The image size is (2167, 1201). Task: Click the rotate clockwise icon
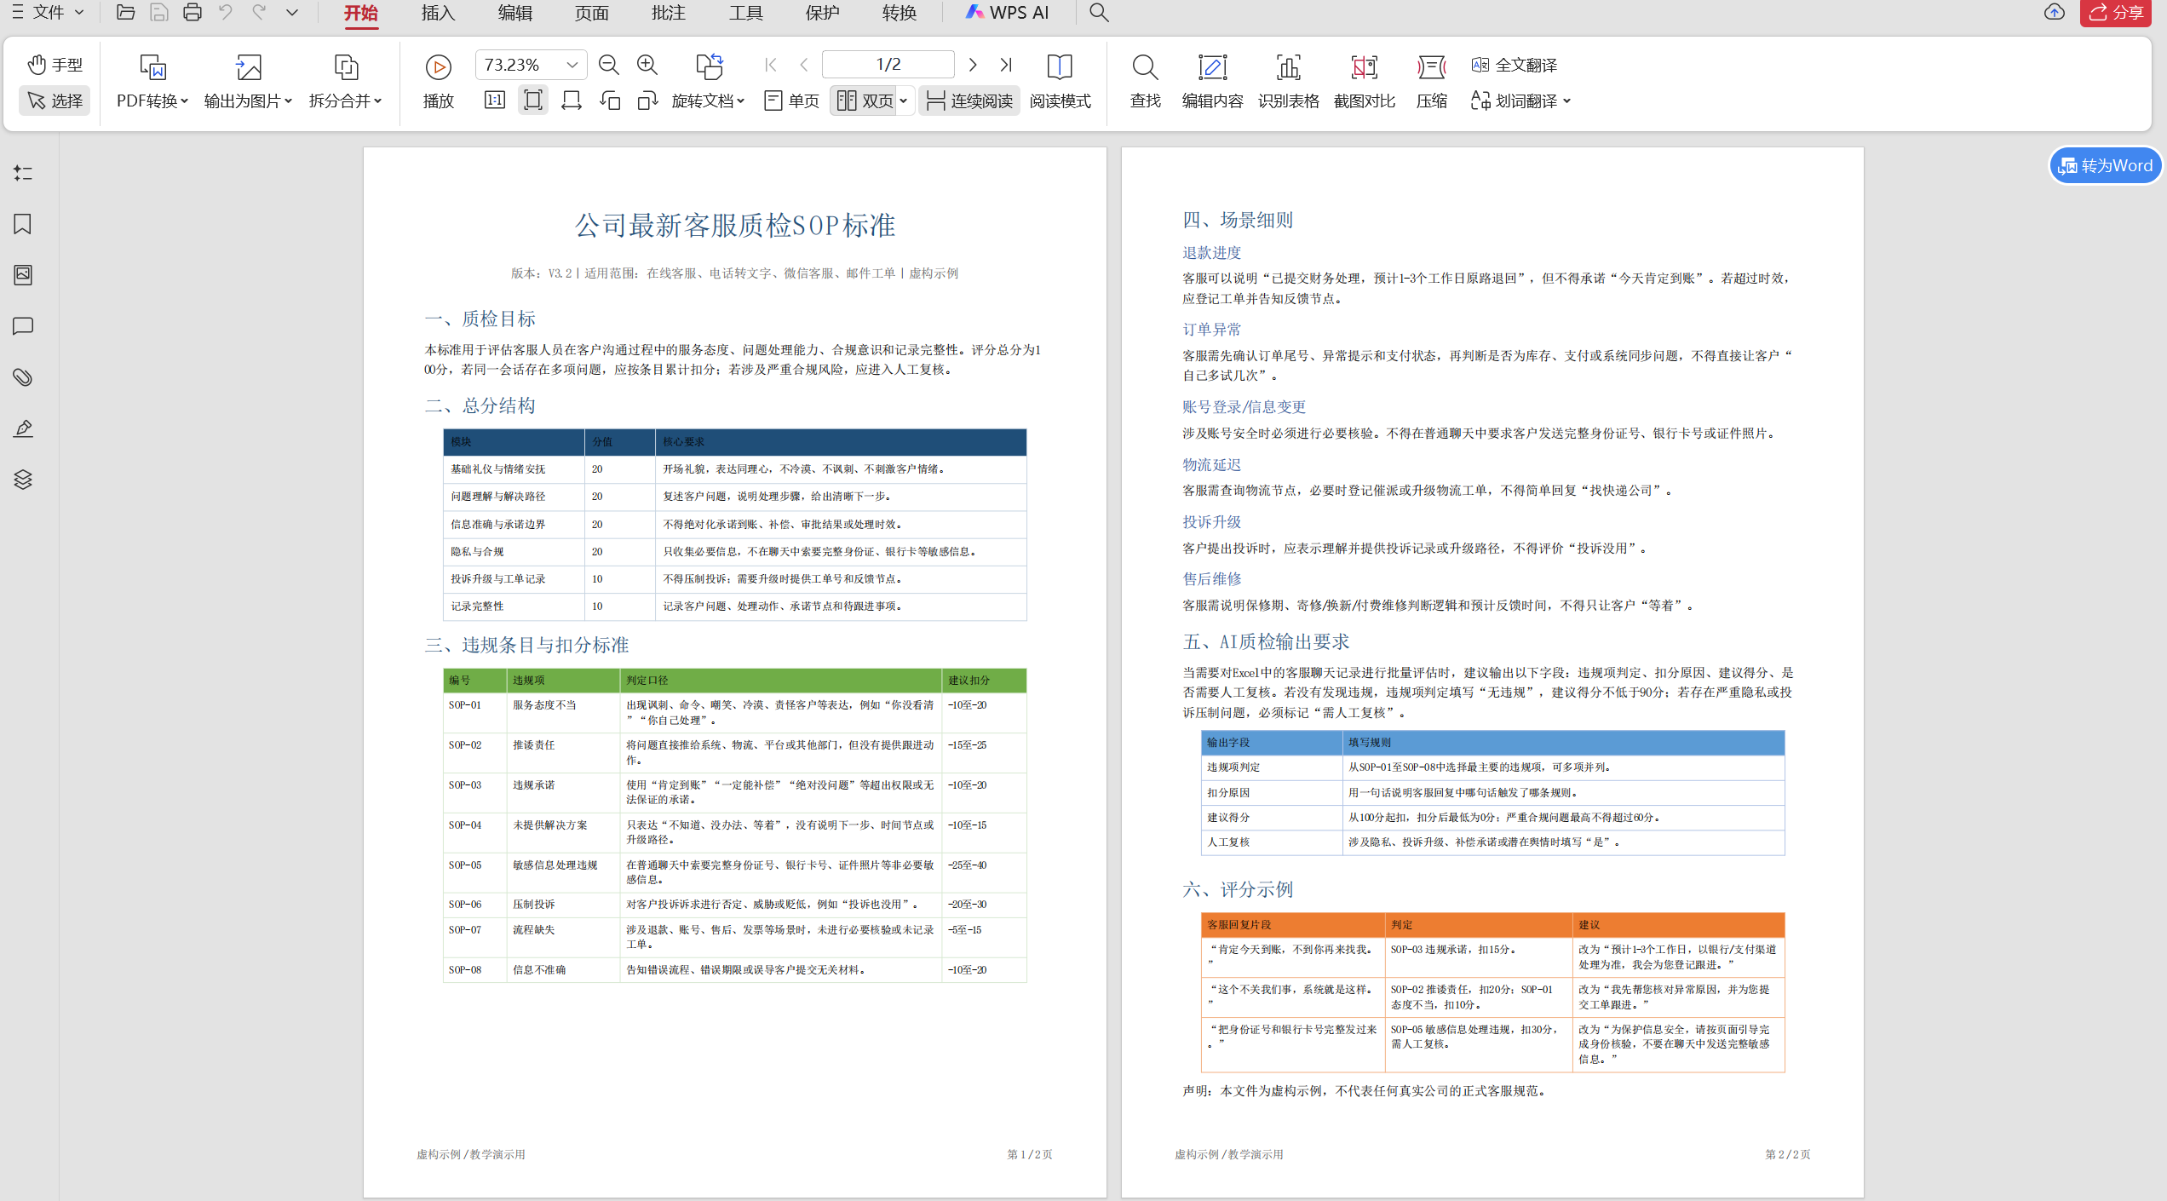(x=647, y=101)
